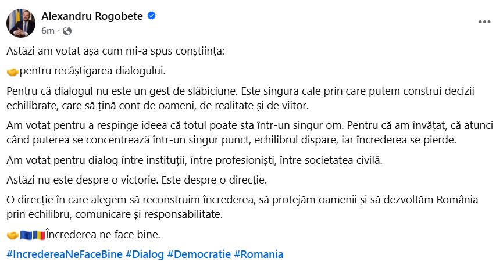Click the line 'Astăzi am votat așa cum'
This screenshot has width=503, height=262.
(116, 51)
